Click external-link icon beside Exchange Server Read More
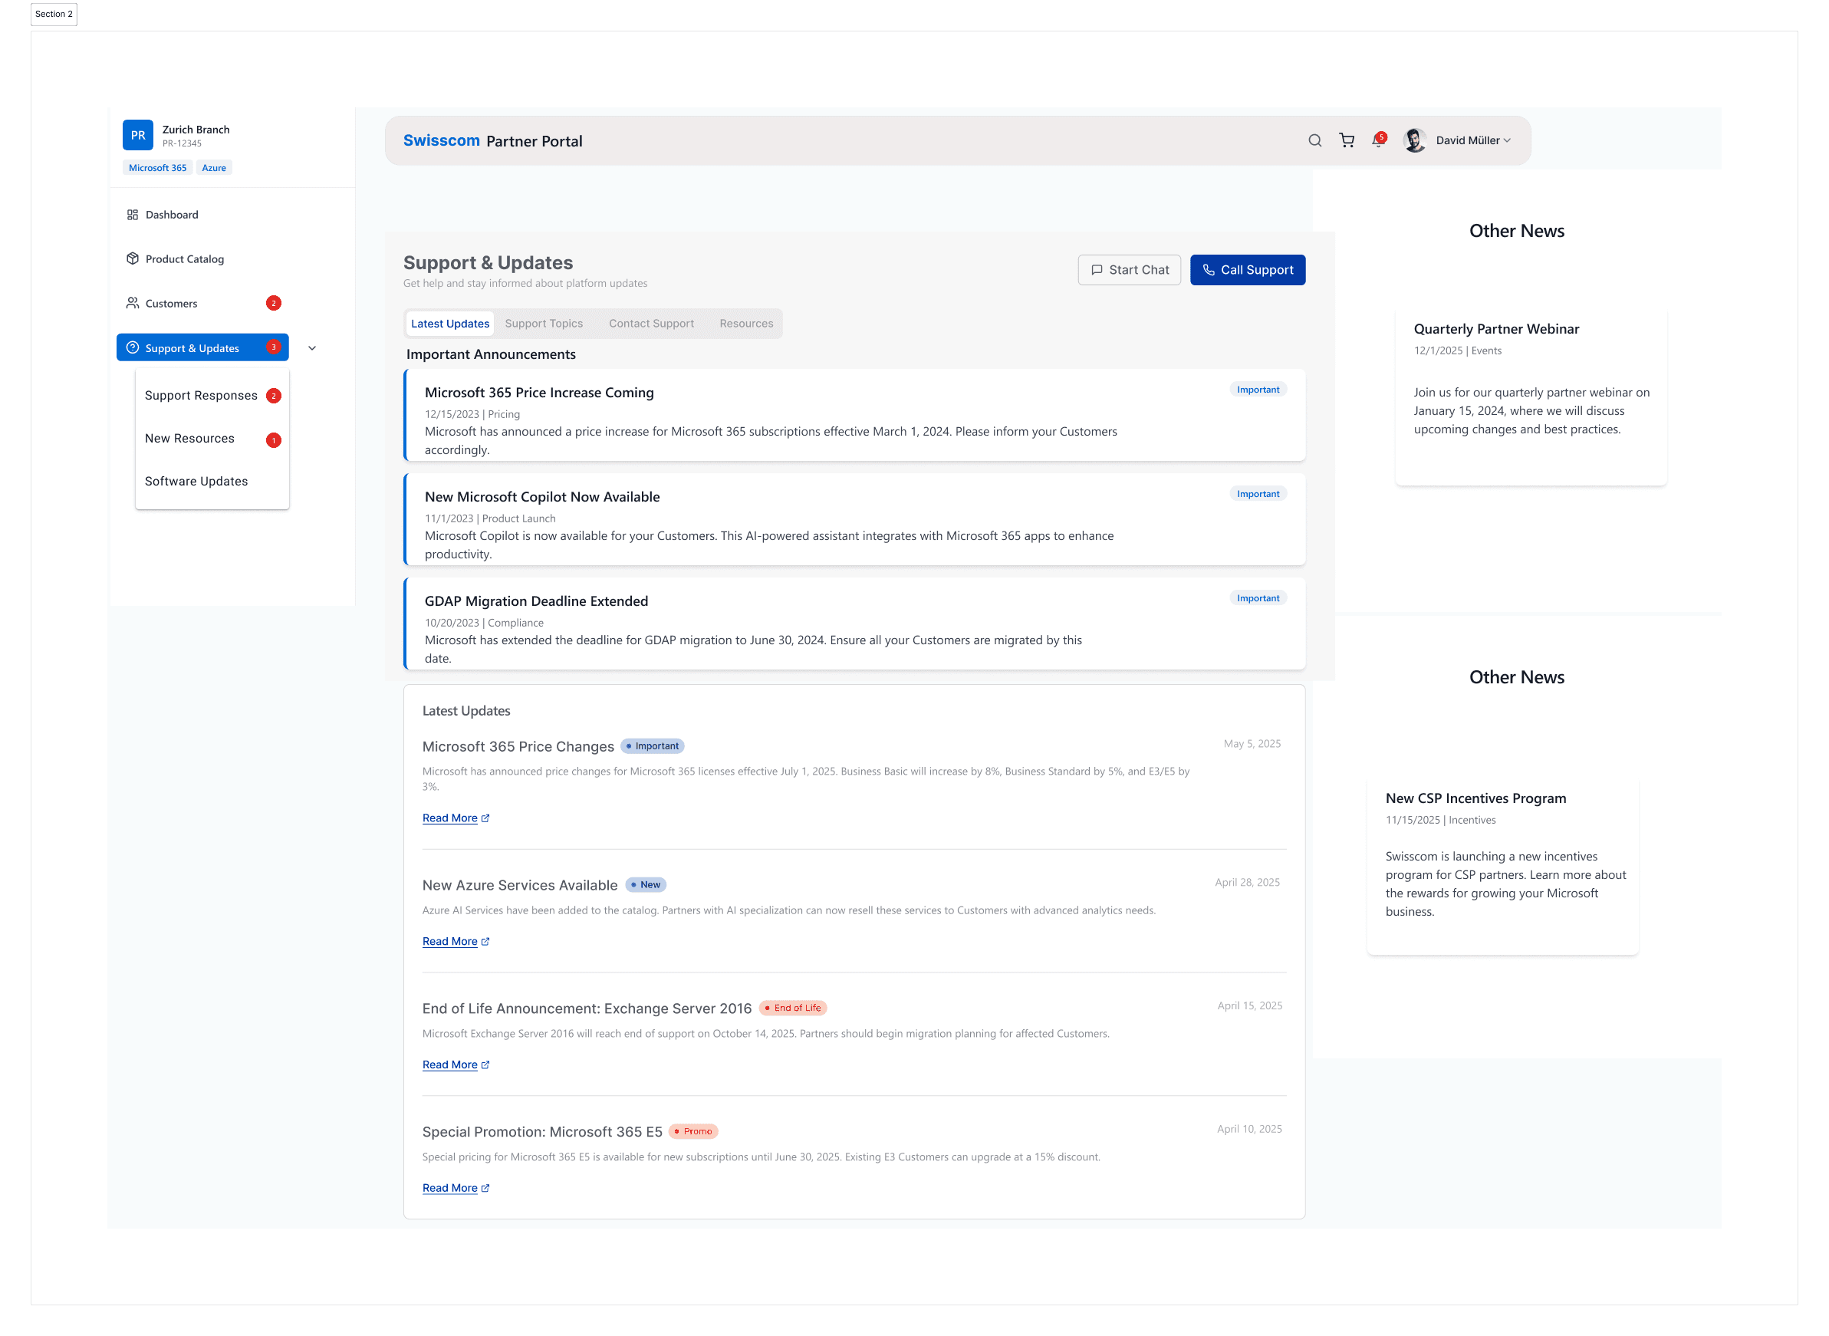The height and width of the screenshot is (1336, 1829). point(485,1065)
